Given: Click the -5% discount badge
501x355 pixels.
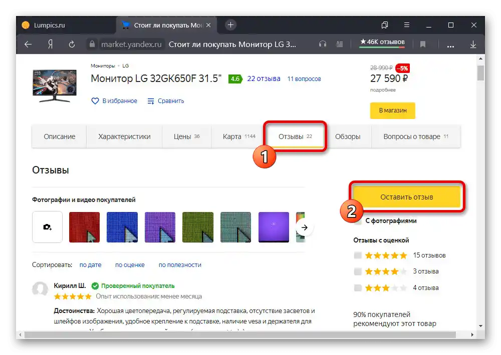Looking at the screenshot, I should click(403, 68).
